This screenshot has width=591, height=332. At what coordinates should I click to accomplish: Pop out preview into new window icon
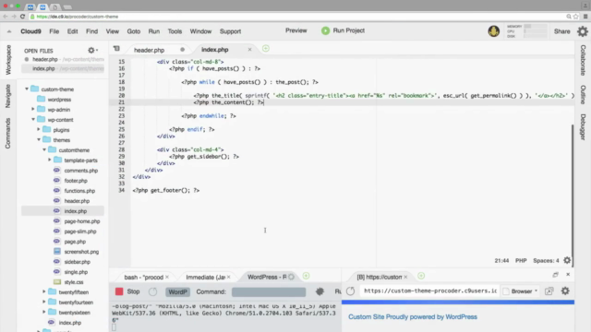pyautogui.click(x=549, y=291)
